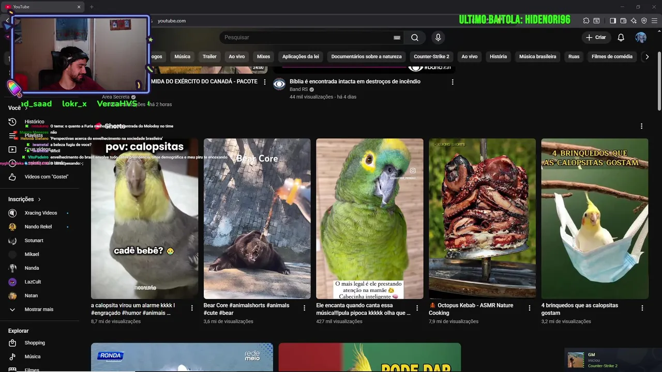Select the História chip
Viewport: 662px width, 372px height.
(x=498, y=56)
